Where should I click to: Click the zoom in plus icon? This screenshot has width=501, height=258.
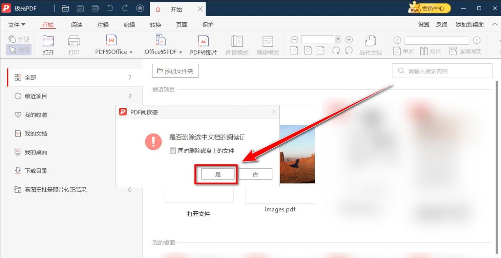[349, 39]
